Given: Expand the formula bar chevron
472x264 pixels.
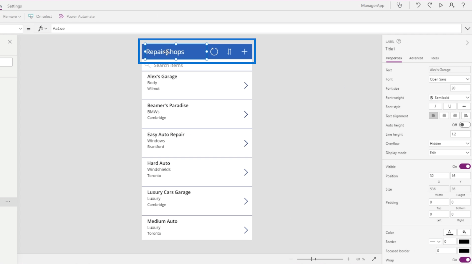Looking at the screenshot, I should (x=468, y=29).
